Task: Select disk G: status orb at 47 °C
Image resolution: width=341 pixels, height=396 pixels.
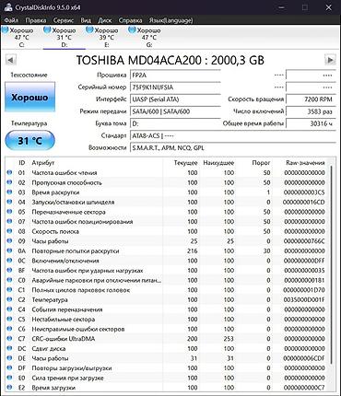Action: tap(132, 30)
